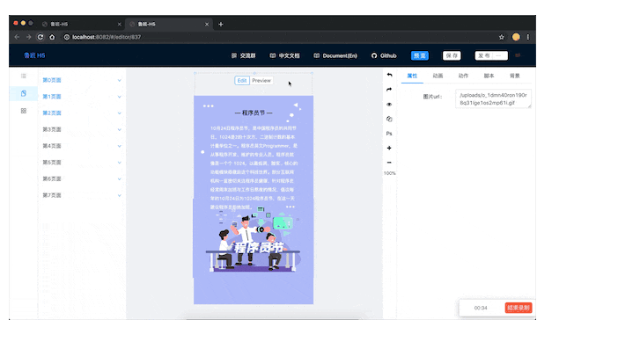The height and width of the screenshot is (349, 618).
Task: Navigate back in browser
Action: (x=17, y=37)
